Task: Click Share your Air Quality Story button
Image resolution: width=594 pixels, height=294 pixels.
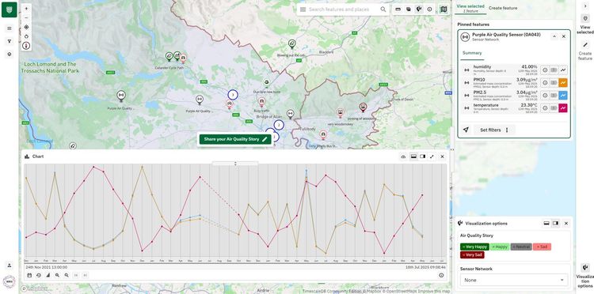Action: click(235, 139)
